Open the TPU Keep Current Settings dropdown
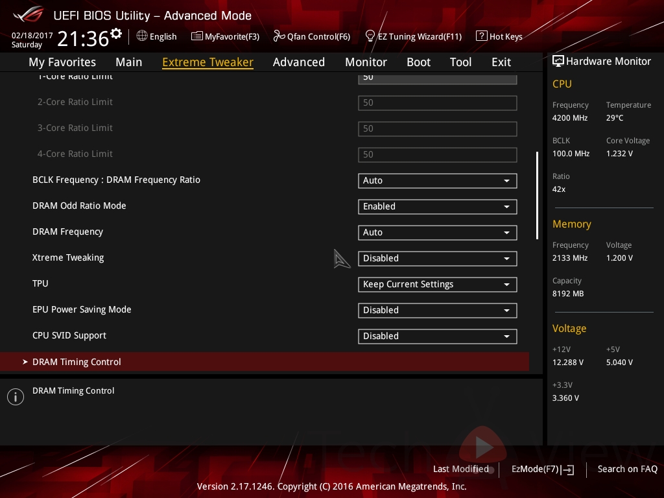 (438, 284)
